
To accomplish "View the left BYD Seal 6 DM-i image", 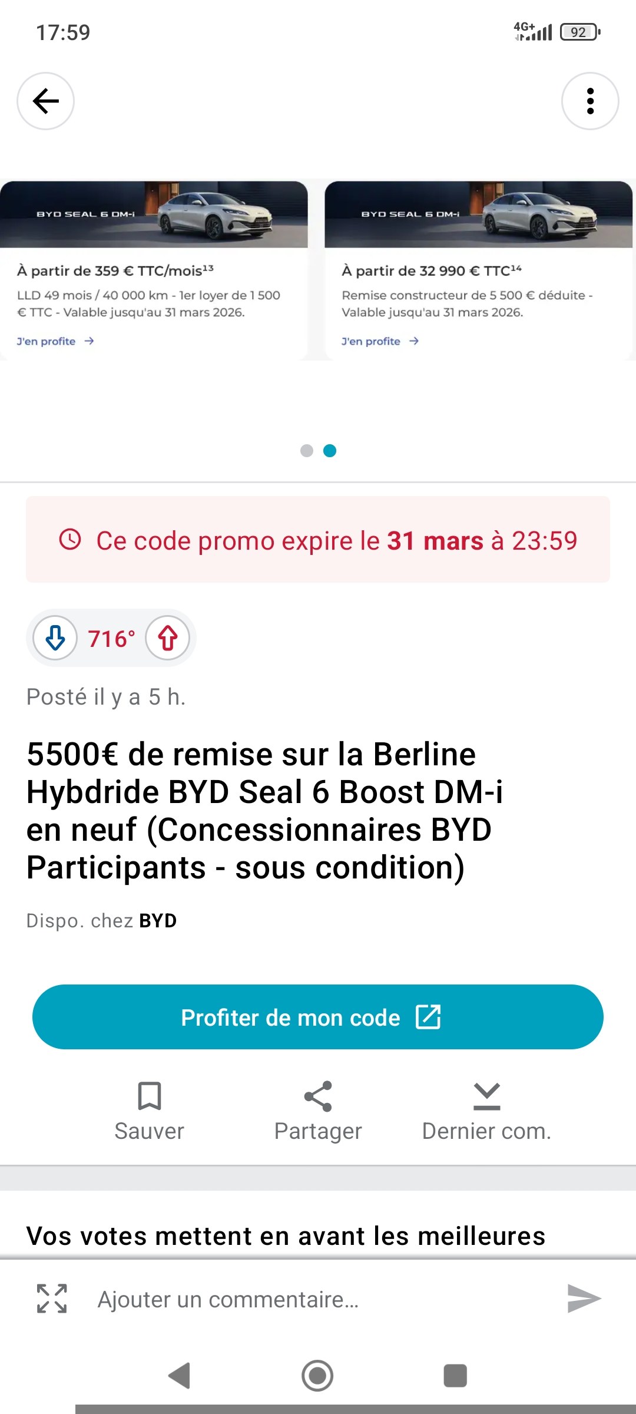I will click(154, 214).
